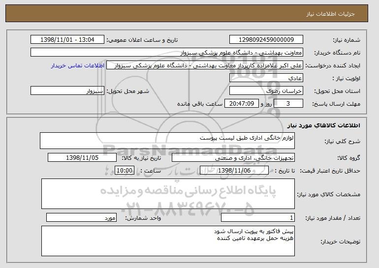Click the empty goods specifications text area

click(x=168, y=194)
